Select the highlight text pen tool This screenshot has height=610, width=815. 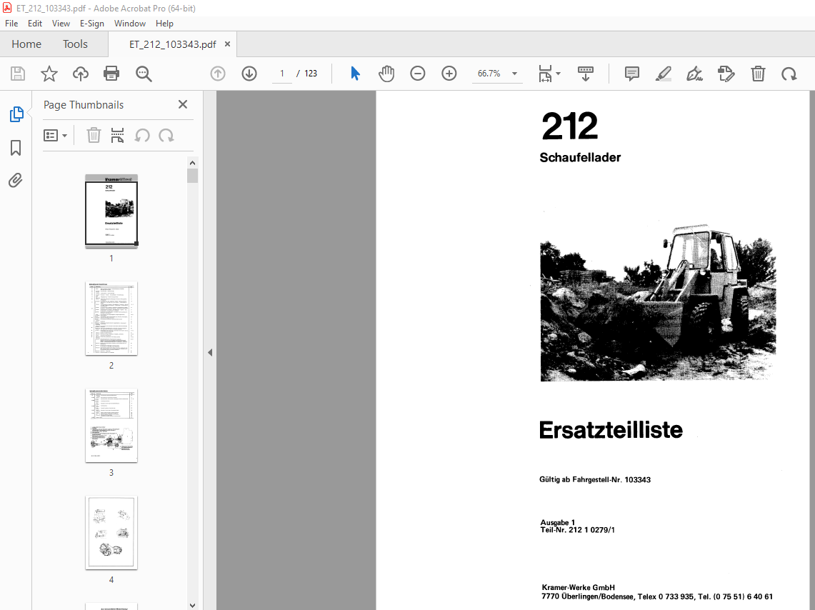(x=664, y=74)
